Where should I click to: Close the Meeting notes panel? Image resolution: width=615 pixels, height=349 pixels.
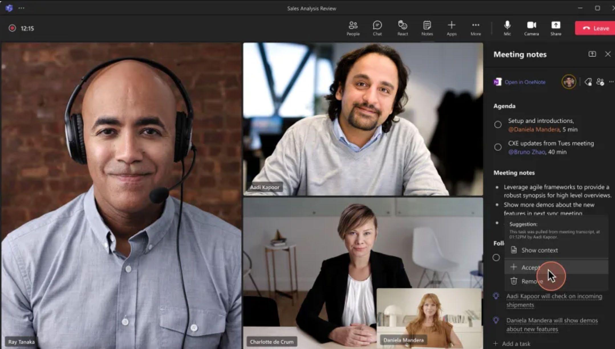tap(608, 54)
